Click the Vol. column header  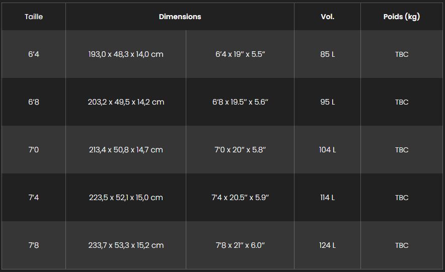[x=327, y=17]
